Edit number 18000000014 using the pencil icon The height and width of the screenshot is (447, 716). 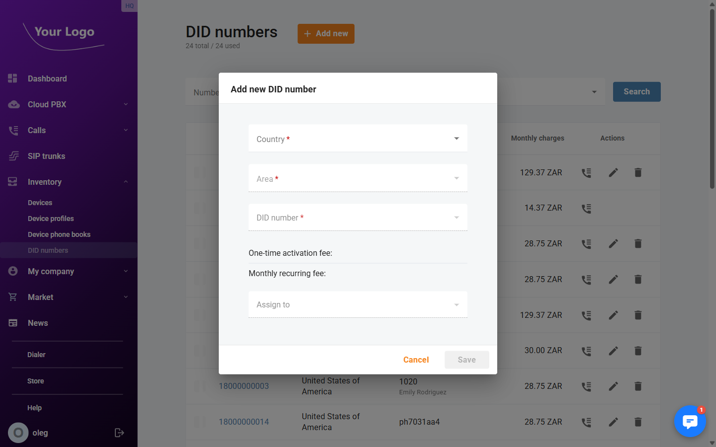[x=613, y=422]
